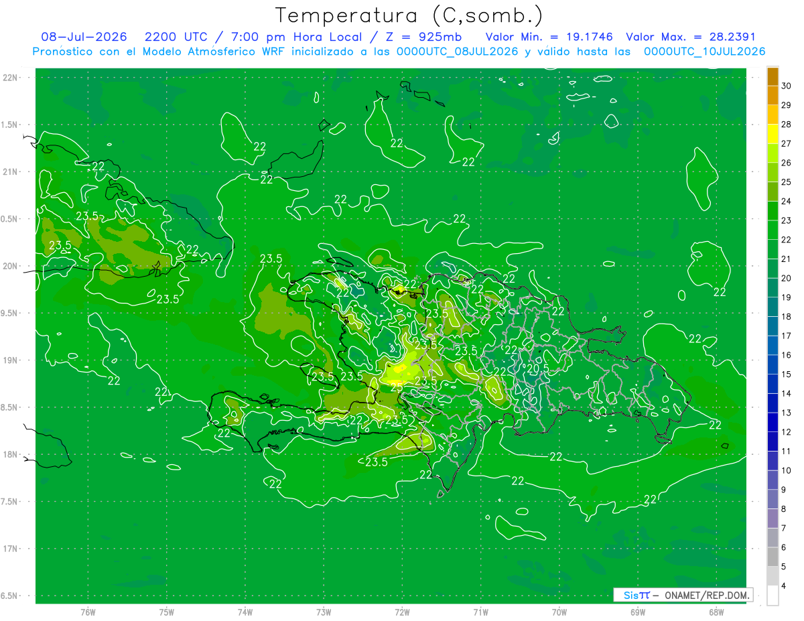Click the "22N" latitude axis label
804x621 pixels.
pos(11,78)
